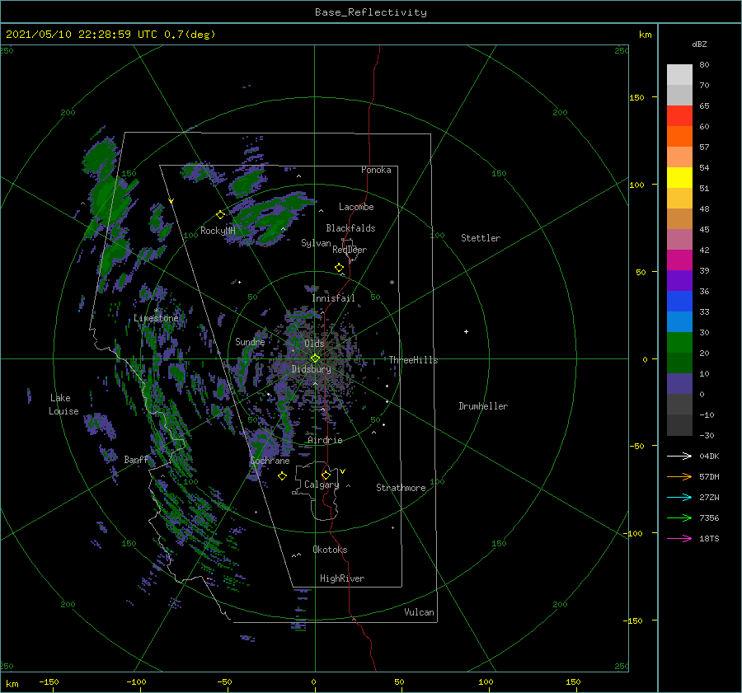
Task: Click the Didsbury label
Action: point(312,369)
